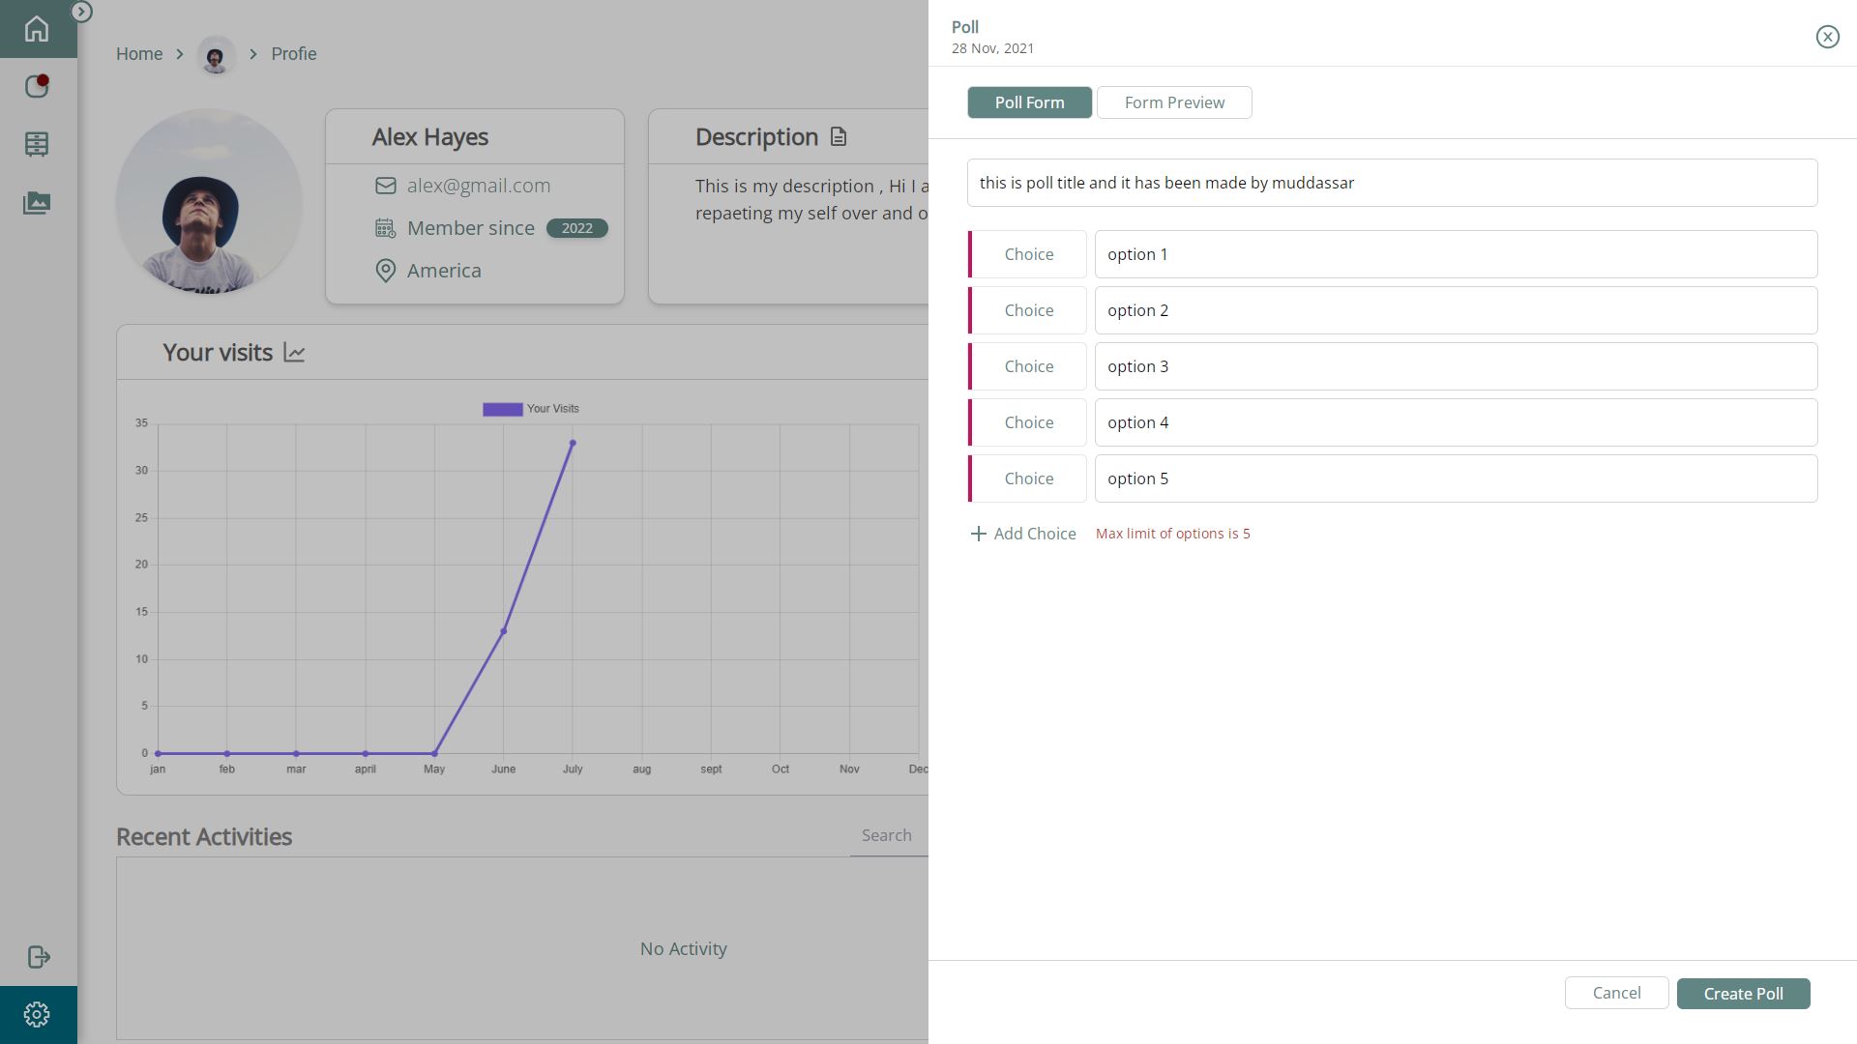Click the Alex Hayes name heading
Viewport: 1857px width, 1044px height.
pos(430,137)
